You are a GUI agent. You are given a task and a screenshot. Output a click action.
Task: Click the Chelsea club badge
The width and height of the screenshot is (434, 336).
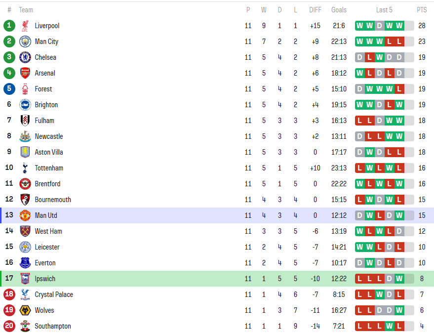[25, 57]
